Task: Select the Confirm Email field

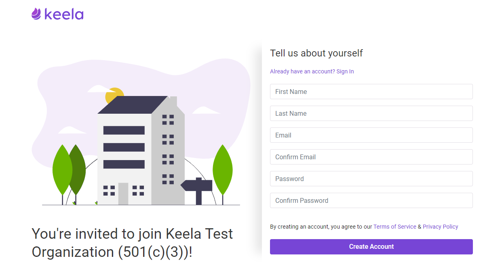Action: point(371,157)
